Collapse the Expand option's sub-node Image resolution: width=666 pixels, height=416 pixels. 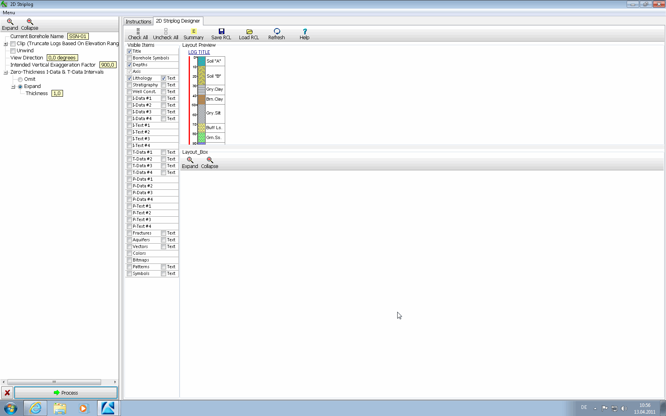tap(13, 86)
